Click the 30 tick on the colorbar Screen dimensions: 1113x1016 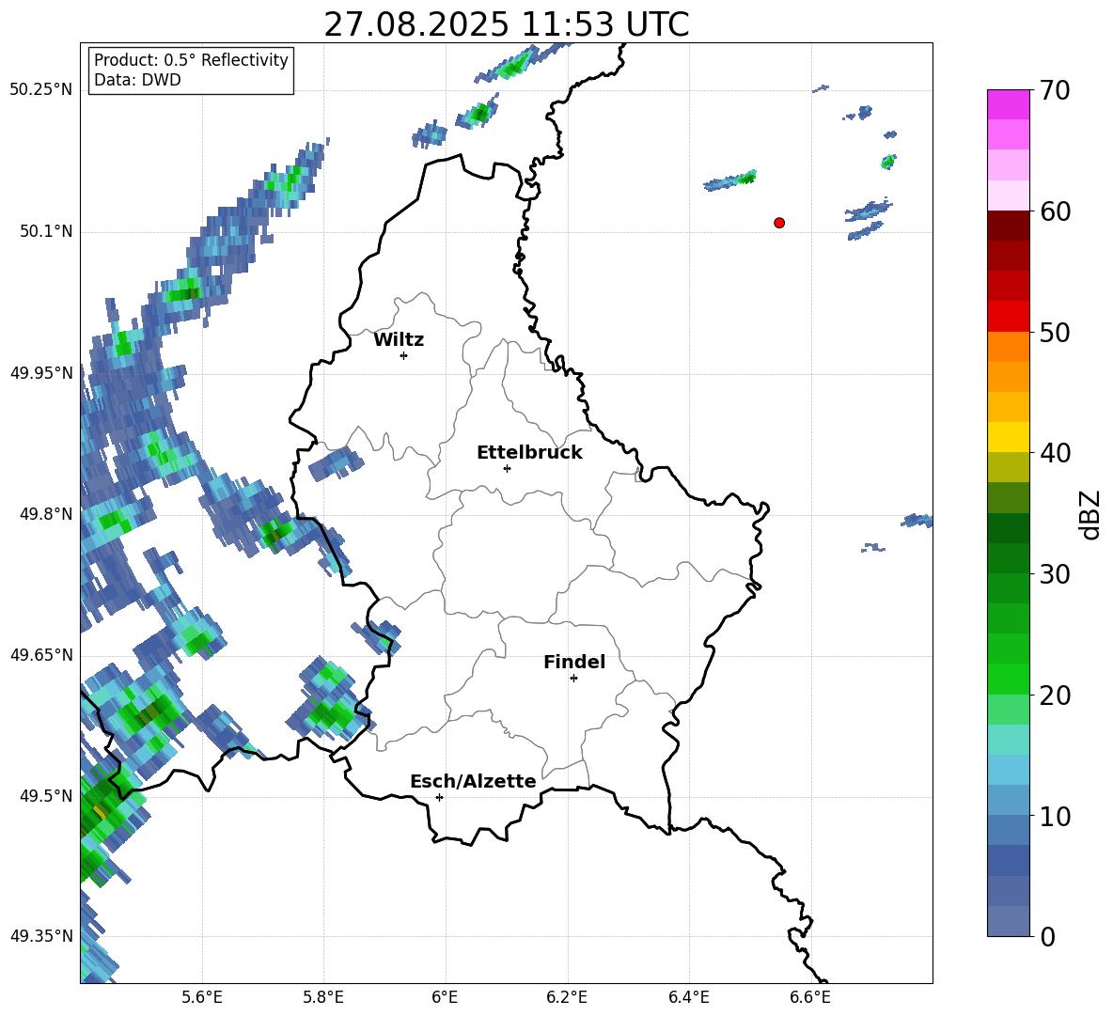coord(1056,574)
